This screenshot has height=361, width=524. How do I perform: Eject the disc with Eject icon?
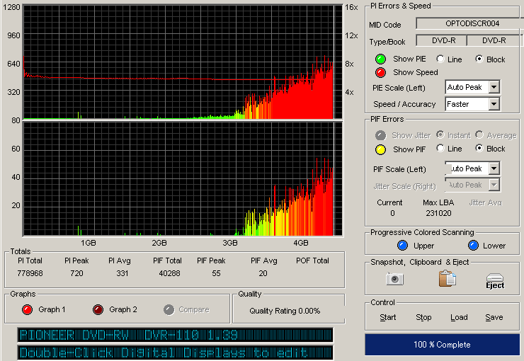point(495,281)
